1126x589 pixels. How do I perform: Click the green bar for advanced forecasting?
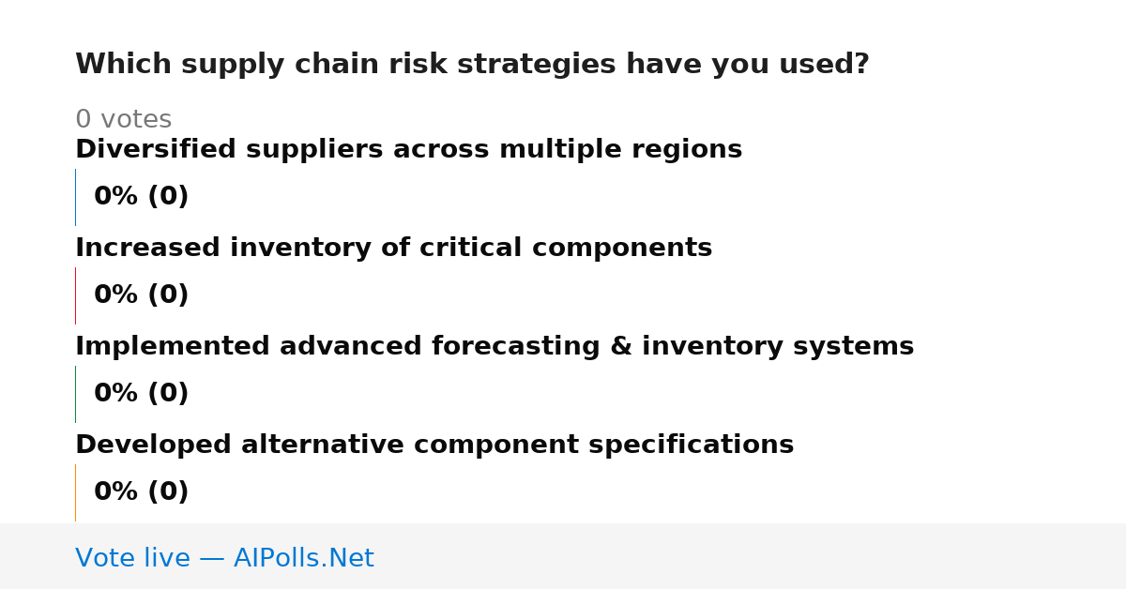click(75, 394)
